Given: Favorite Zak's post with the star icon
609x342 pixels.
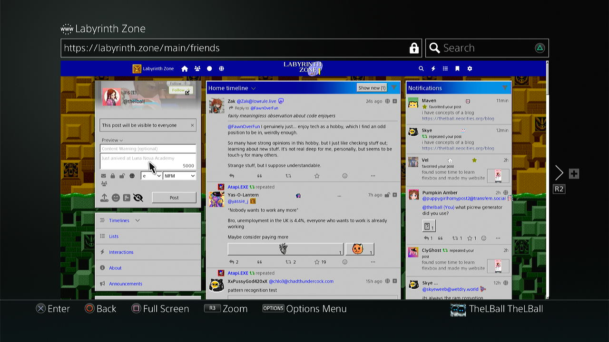Looking at the screenshot, I should [317, 176].
